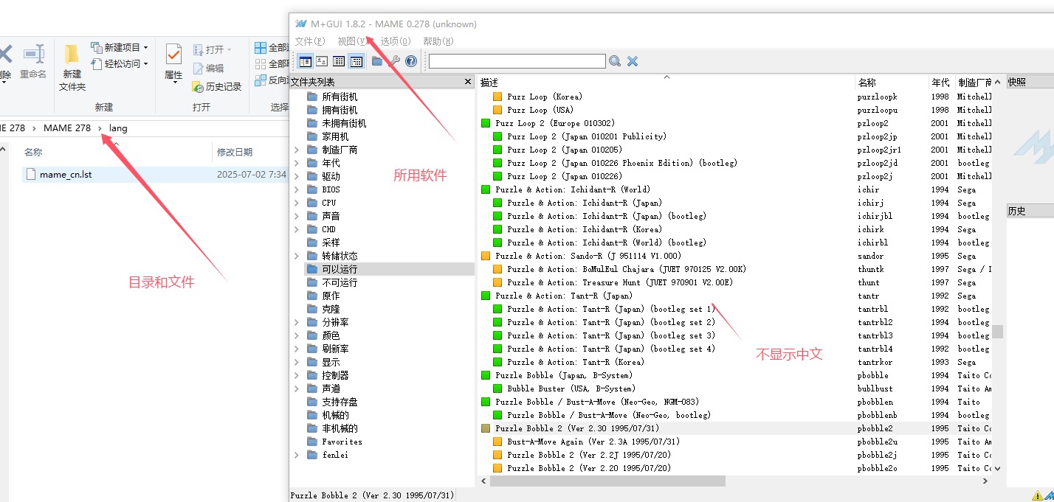Viewport: 1054px width, 502px height.
Task: Click 历史记录 in Explorer ribbon
Action: [217, 86]
